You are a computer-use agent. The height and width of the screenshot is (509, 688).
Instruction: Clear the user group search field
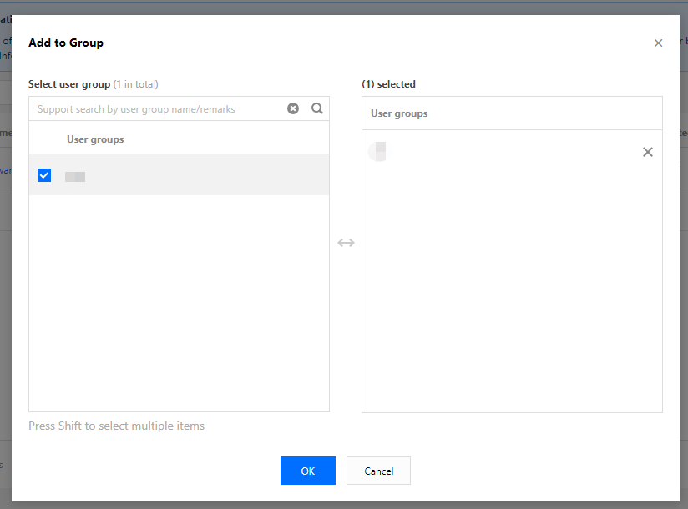293,108
